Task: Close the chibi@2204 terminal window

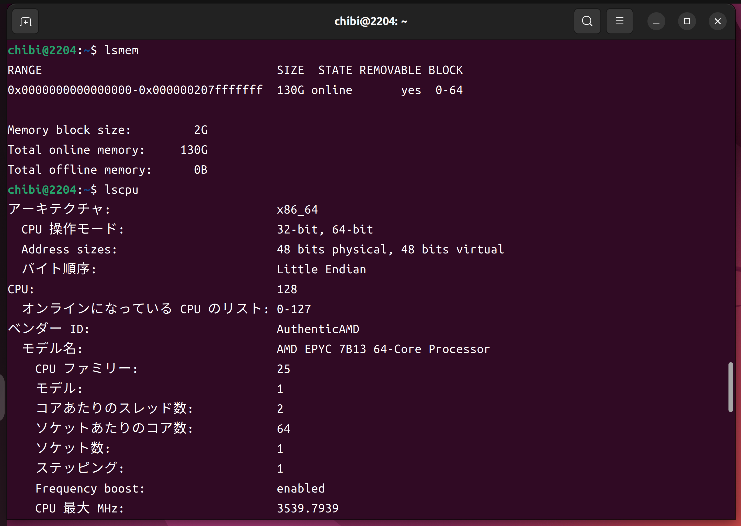Action: click(x=718, y=21)
